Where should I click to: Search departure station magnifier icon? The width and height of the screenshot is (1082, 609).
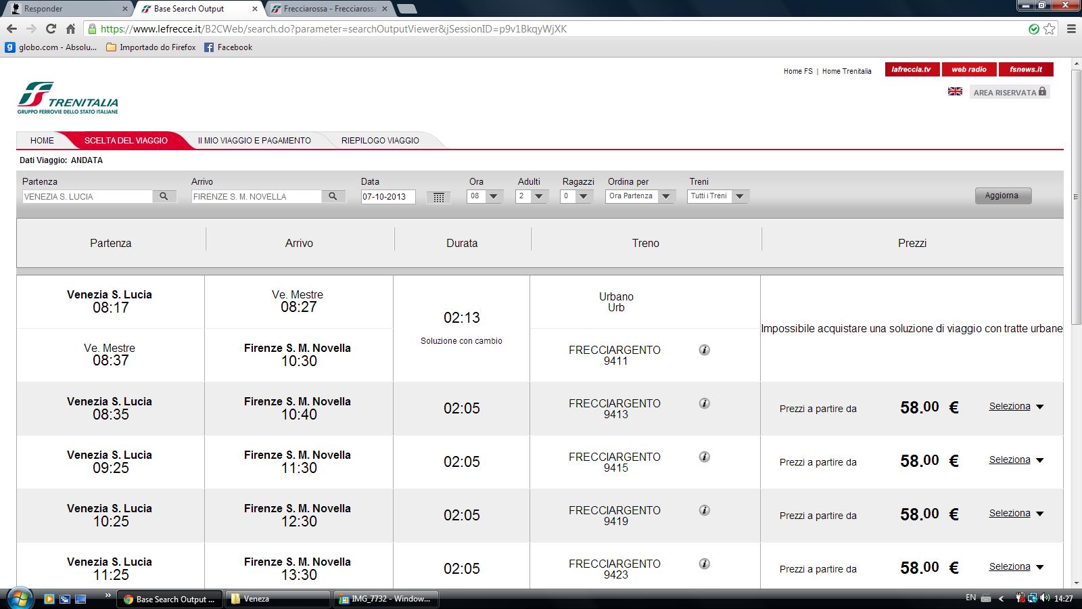click(164, 196)
